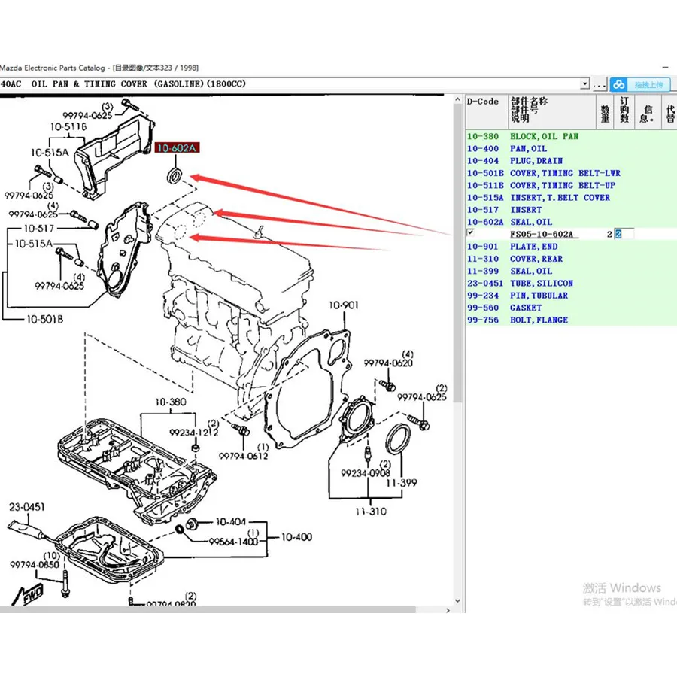Click 99234-1212 callout in the diagram
Viewport: 677px width, 677px height.
point(193,433)
